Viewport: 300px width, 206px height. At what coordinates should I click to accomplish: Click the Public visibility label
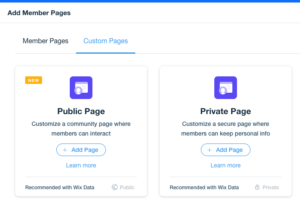[127, 188]
